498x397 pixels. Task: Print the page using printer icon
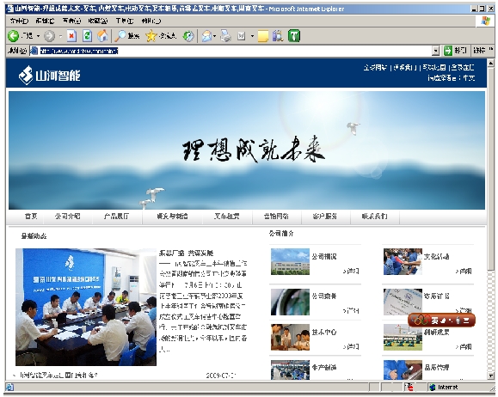[x=226, y=36]
